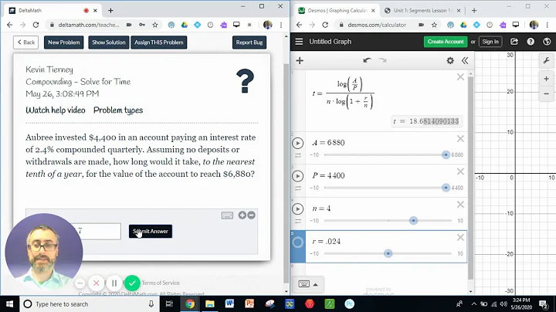Reload the DeltaMath page

pyautogui.click(x=36, y=25)
